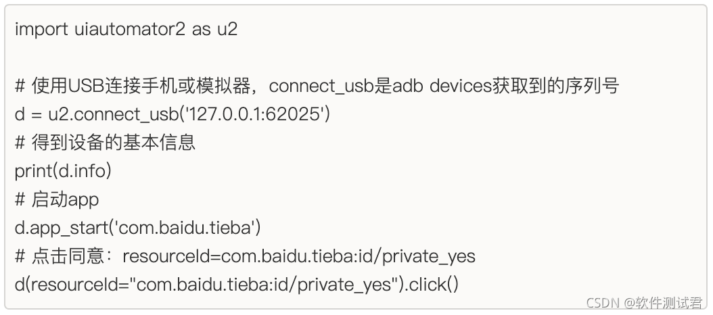The image size is (713, 315).
Task: Click the d = u2.connect_usb code line
Action: 172,114
